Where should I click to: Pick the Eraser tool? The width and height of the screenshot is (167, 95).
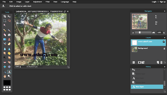click(5, 35)
